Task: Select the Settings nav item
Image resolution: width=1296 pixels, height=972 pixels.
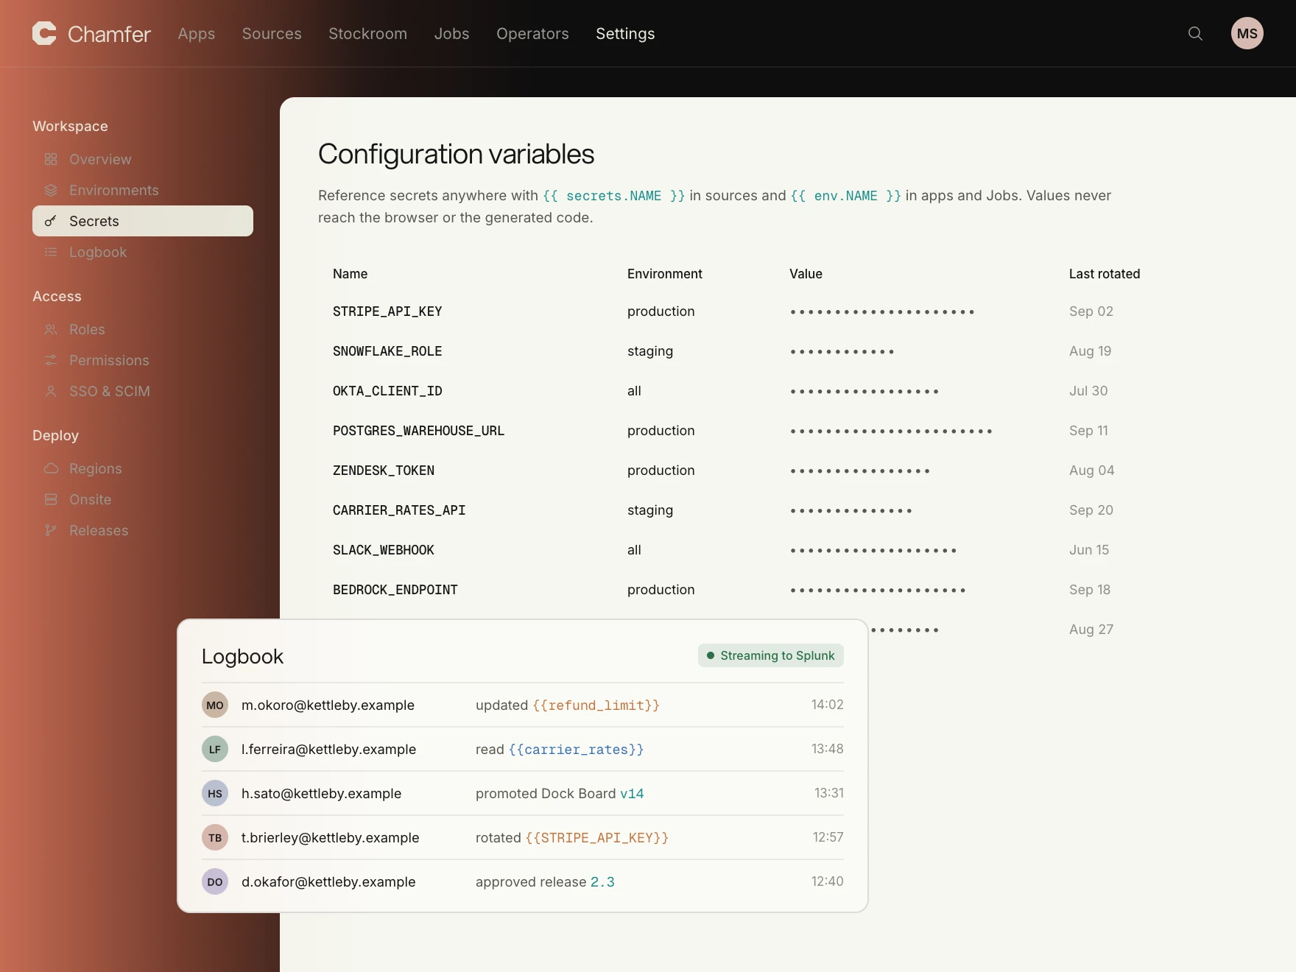Action: [x=625, y=34]
